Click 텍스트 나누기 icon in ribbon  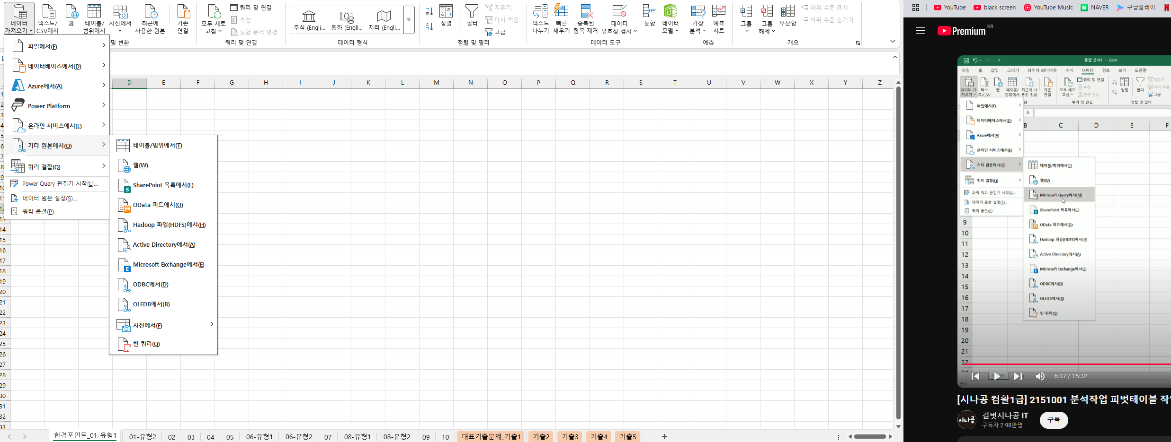click(540, 12)
